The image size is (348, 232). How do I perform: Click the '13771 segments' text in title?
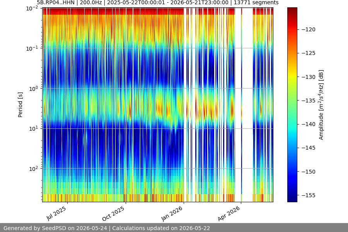[x=256, y=3]
